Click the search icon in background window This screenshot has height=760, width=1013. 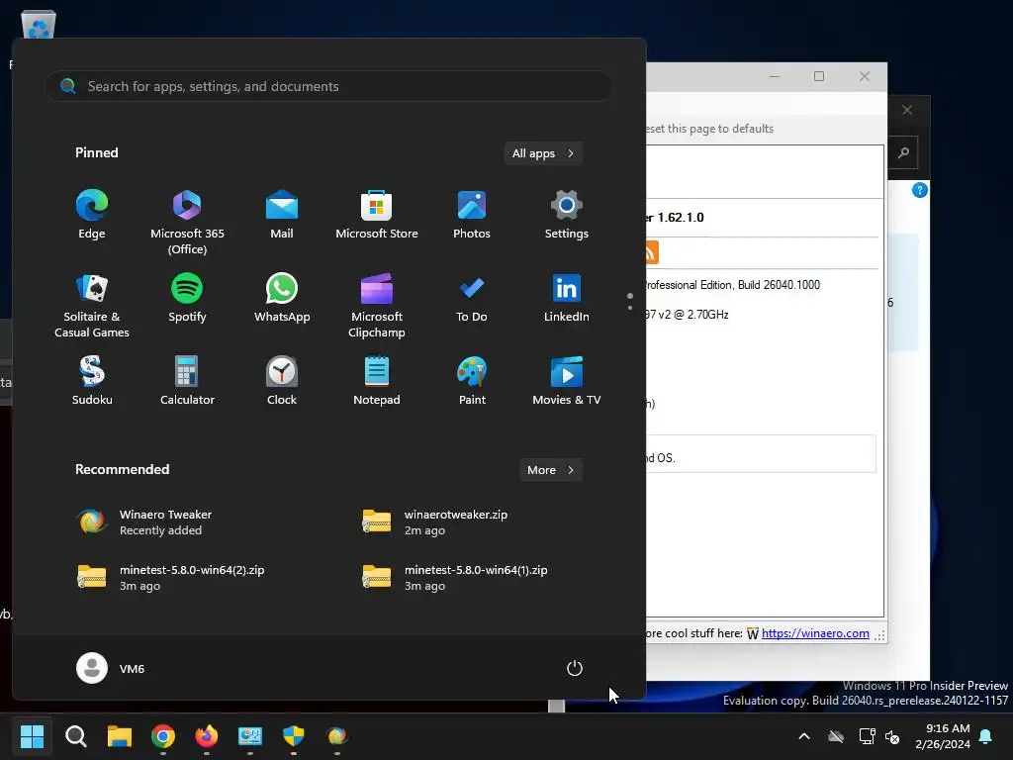coord(903,153)
